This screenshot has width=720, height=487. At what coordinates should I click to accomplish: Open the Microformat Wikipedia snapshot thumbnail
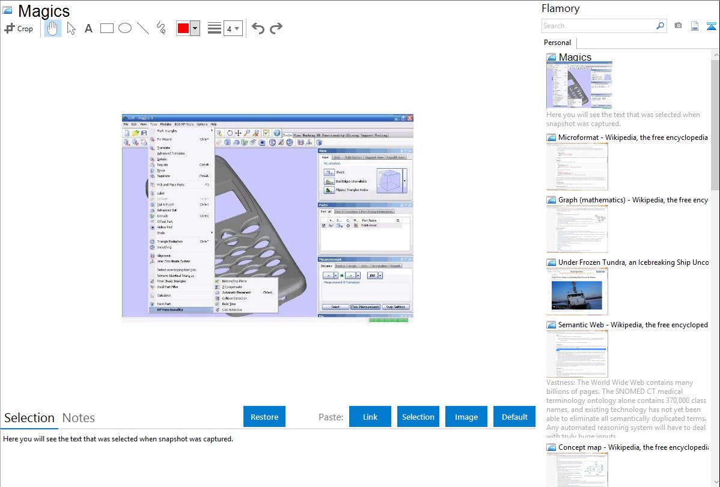(577, 166)
